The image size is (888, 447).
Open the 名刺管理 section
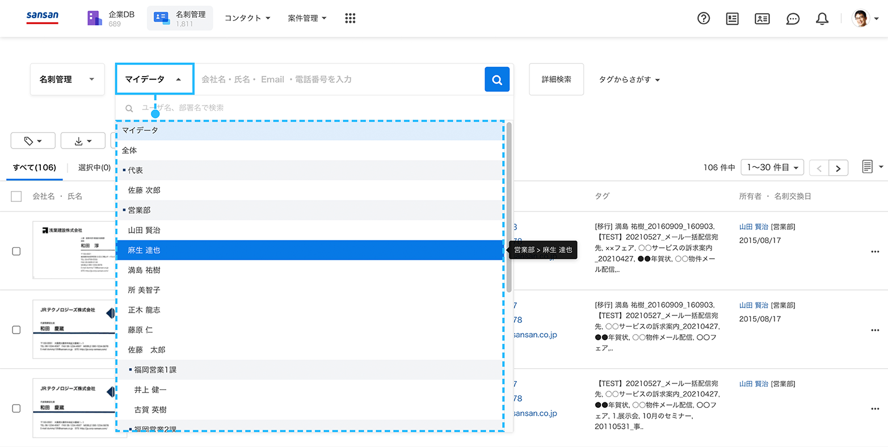[x=179, y=18]
